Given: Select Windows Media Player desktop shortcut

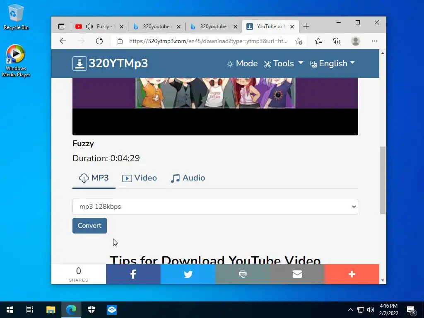Looking at the screenshot, I should tap(16, 61).
